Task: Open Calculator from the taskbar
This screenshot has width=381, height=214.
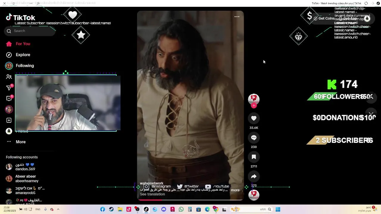Action: [190, 210]
